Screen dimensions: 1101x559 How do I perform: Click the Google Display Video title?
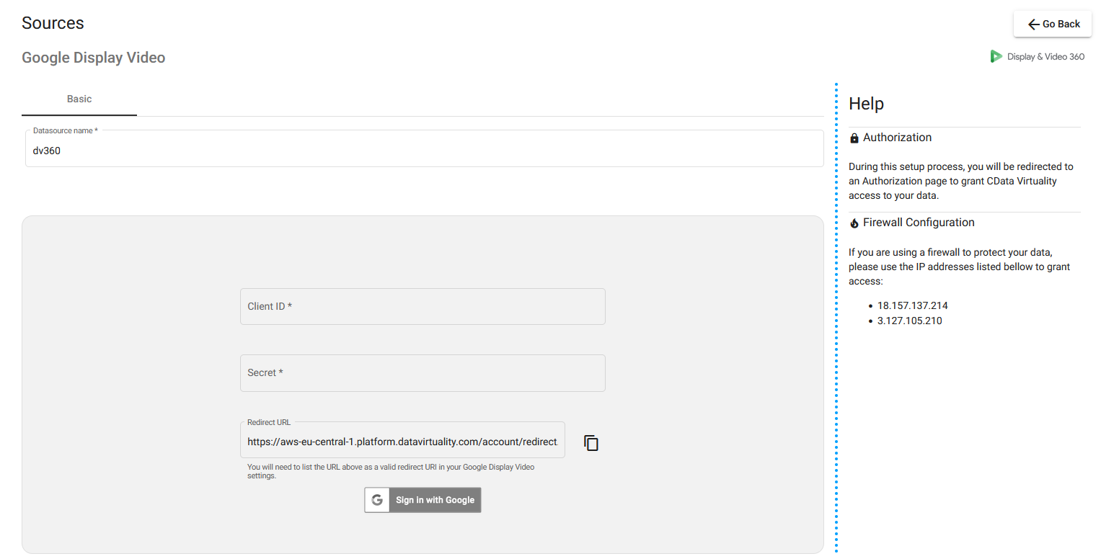pos(94,58)
